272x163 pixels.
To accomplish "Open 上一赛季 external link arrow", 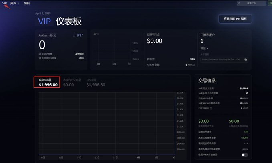I will pyautogui.click(x=83, y=35).
